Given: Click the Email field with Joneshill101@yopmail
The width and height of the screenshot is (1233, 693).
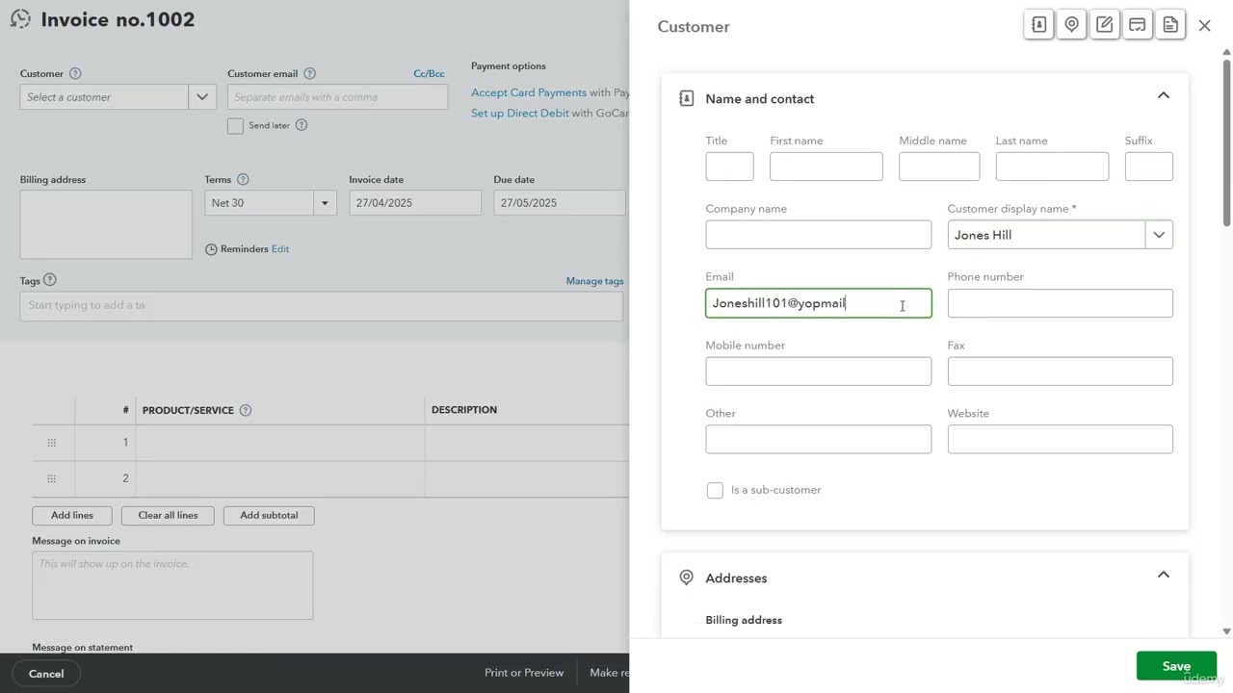Looking at the screenshot, I should (818, 303).
